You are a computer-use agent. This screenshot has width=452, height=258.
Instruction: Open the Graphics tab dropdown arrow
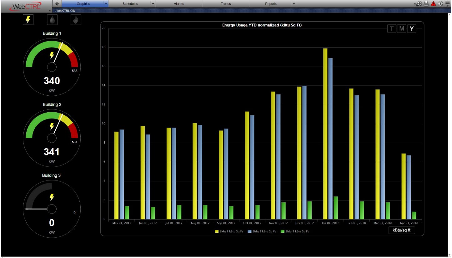(106, 3)
